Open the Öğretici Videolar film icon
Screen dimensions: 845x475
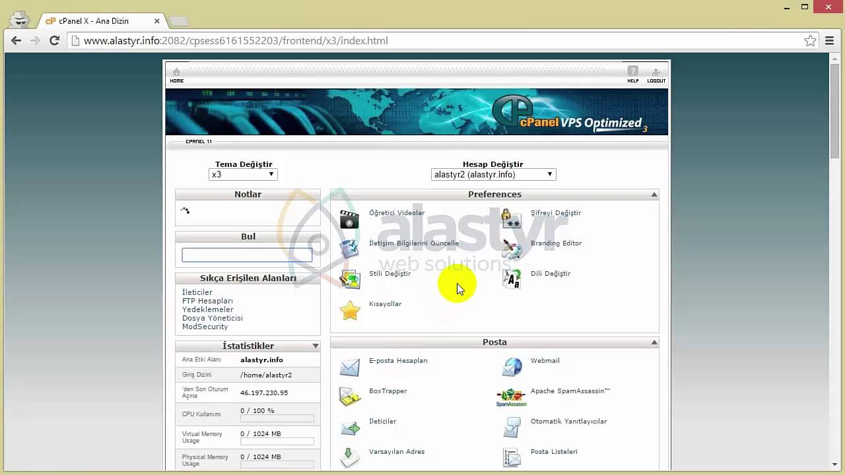coord(349,218)
